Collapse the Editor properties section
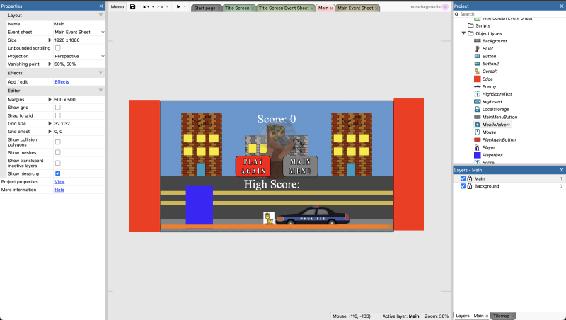Viewport: 566px width, 320px height. [x=100, y=91]
